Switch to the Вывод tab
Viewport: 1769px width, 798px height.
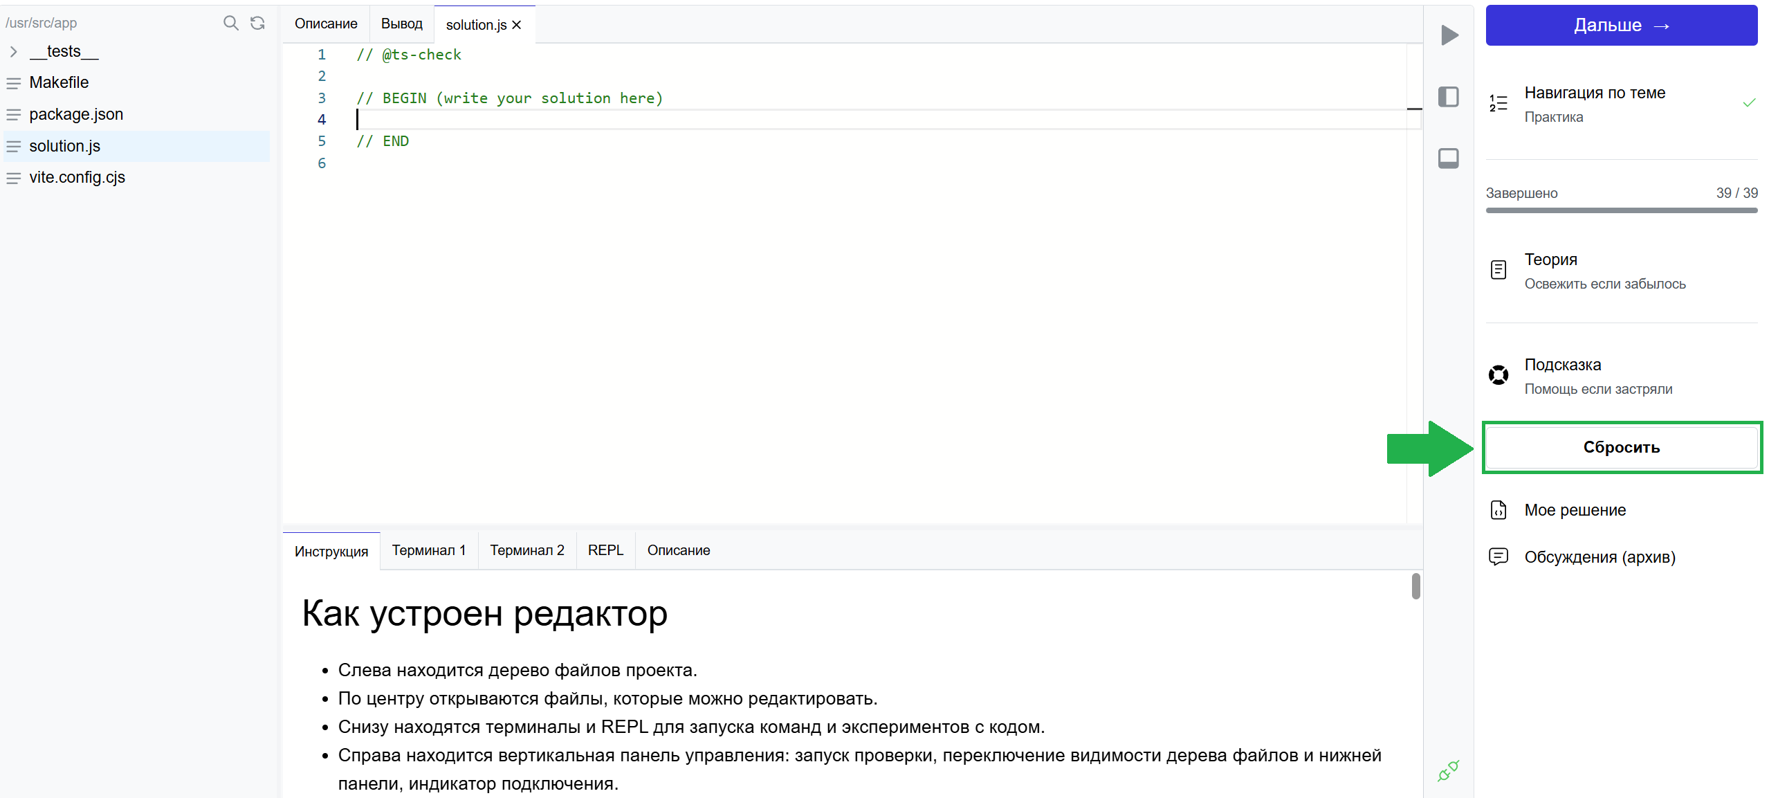(401, 24)
